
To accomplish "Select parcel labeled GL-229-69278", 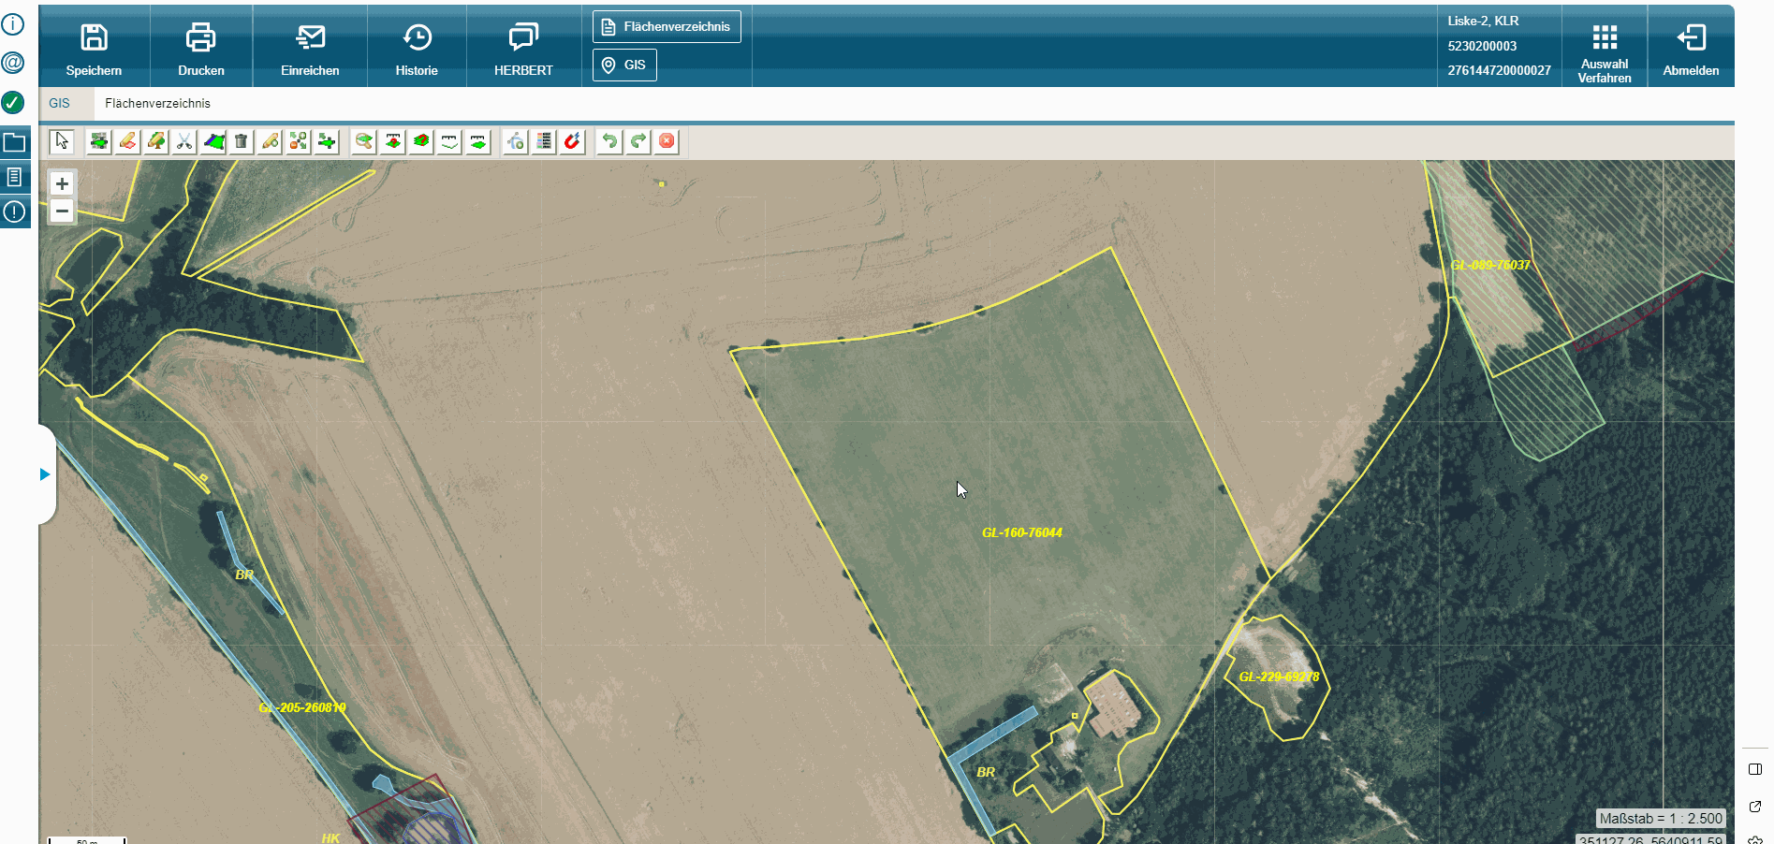I will pyautogui.click(x=1279, y=677).
